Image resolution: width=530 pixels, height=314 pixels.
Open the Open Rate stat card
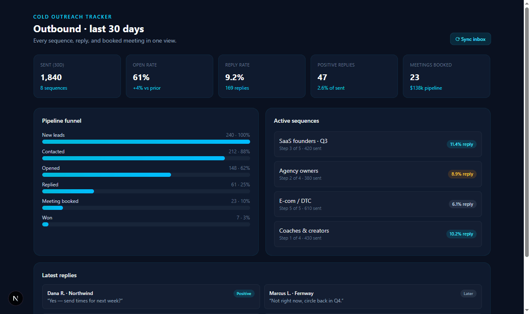pyautogui.click(x=169, y=76)
